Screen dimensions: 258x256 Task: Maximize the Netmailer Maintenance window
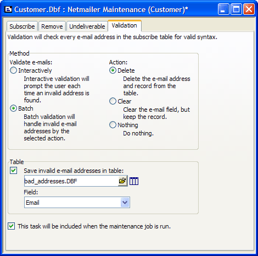tap(236, 9)
